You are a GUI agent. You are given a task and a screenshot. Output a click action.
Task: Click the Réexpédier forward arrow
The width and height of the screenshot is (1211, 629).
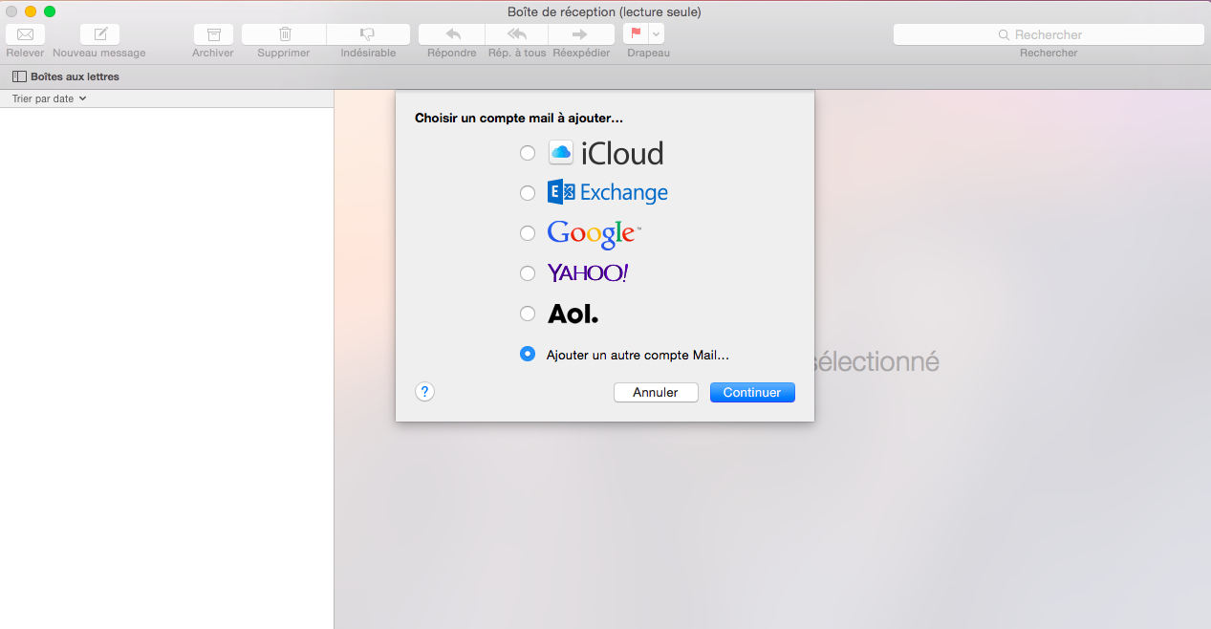pos(581,34)
